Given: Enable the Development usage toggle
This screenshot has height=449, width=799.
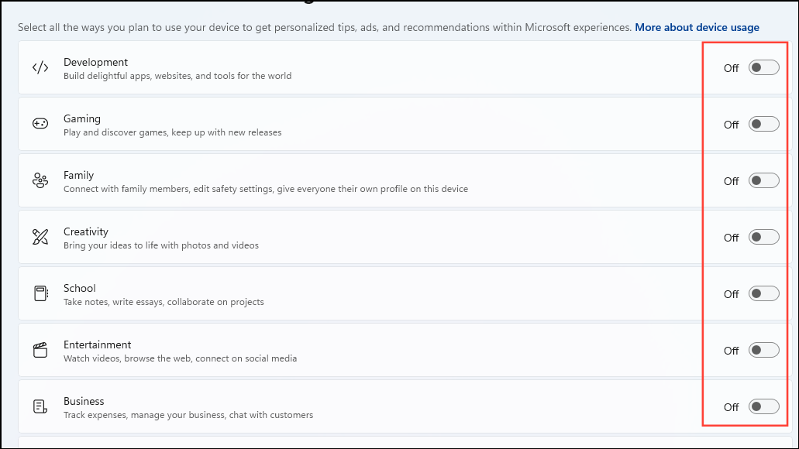Looking at the screenshot, I should [x=763, y=67].
